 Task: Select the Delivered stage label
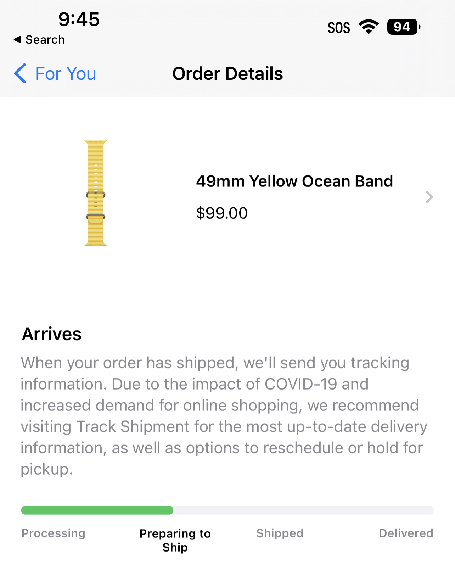(x=406, y=533)
